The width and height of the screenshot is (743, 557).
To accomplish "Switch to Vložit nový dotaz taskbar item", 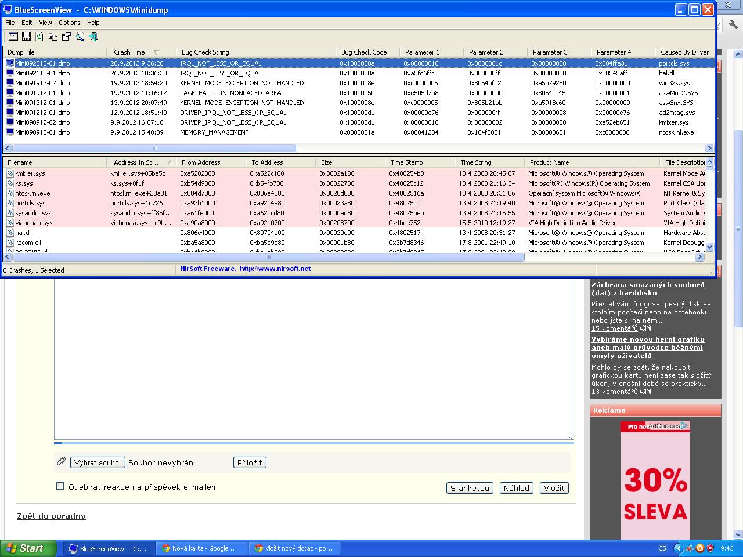I will [x=294, y=548].
